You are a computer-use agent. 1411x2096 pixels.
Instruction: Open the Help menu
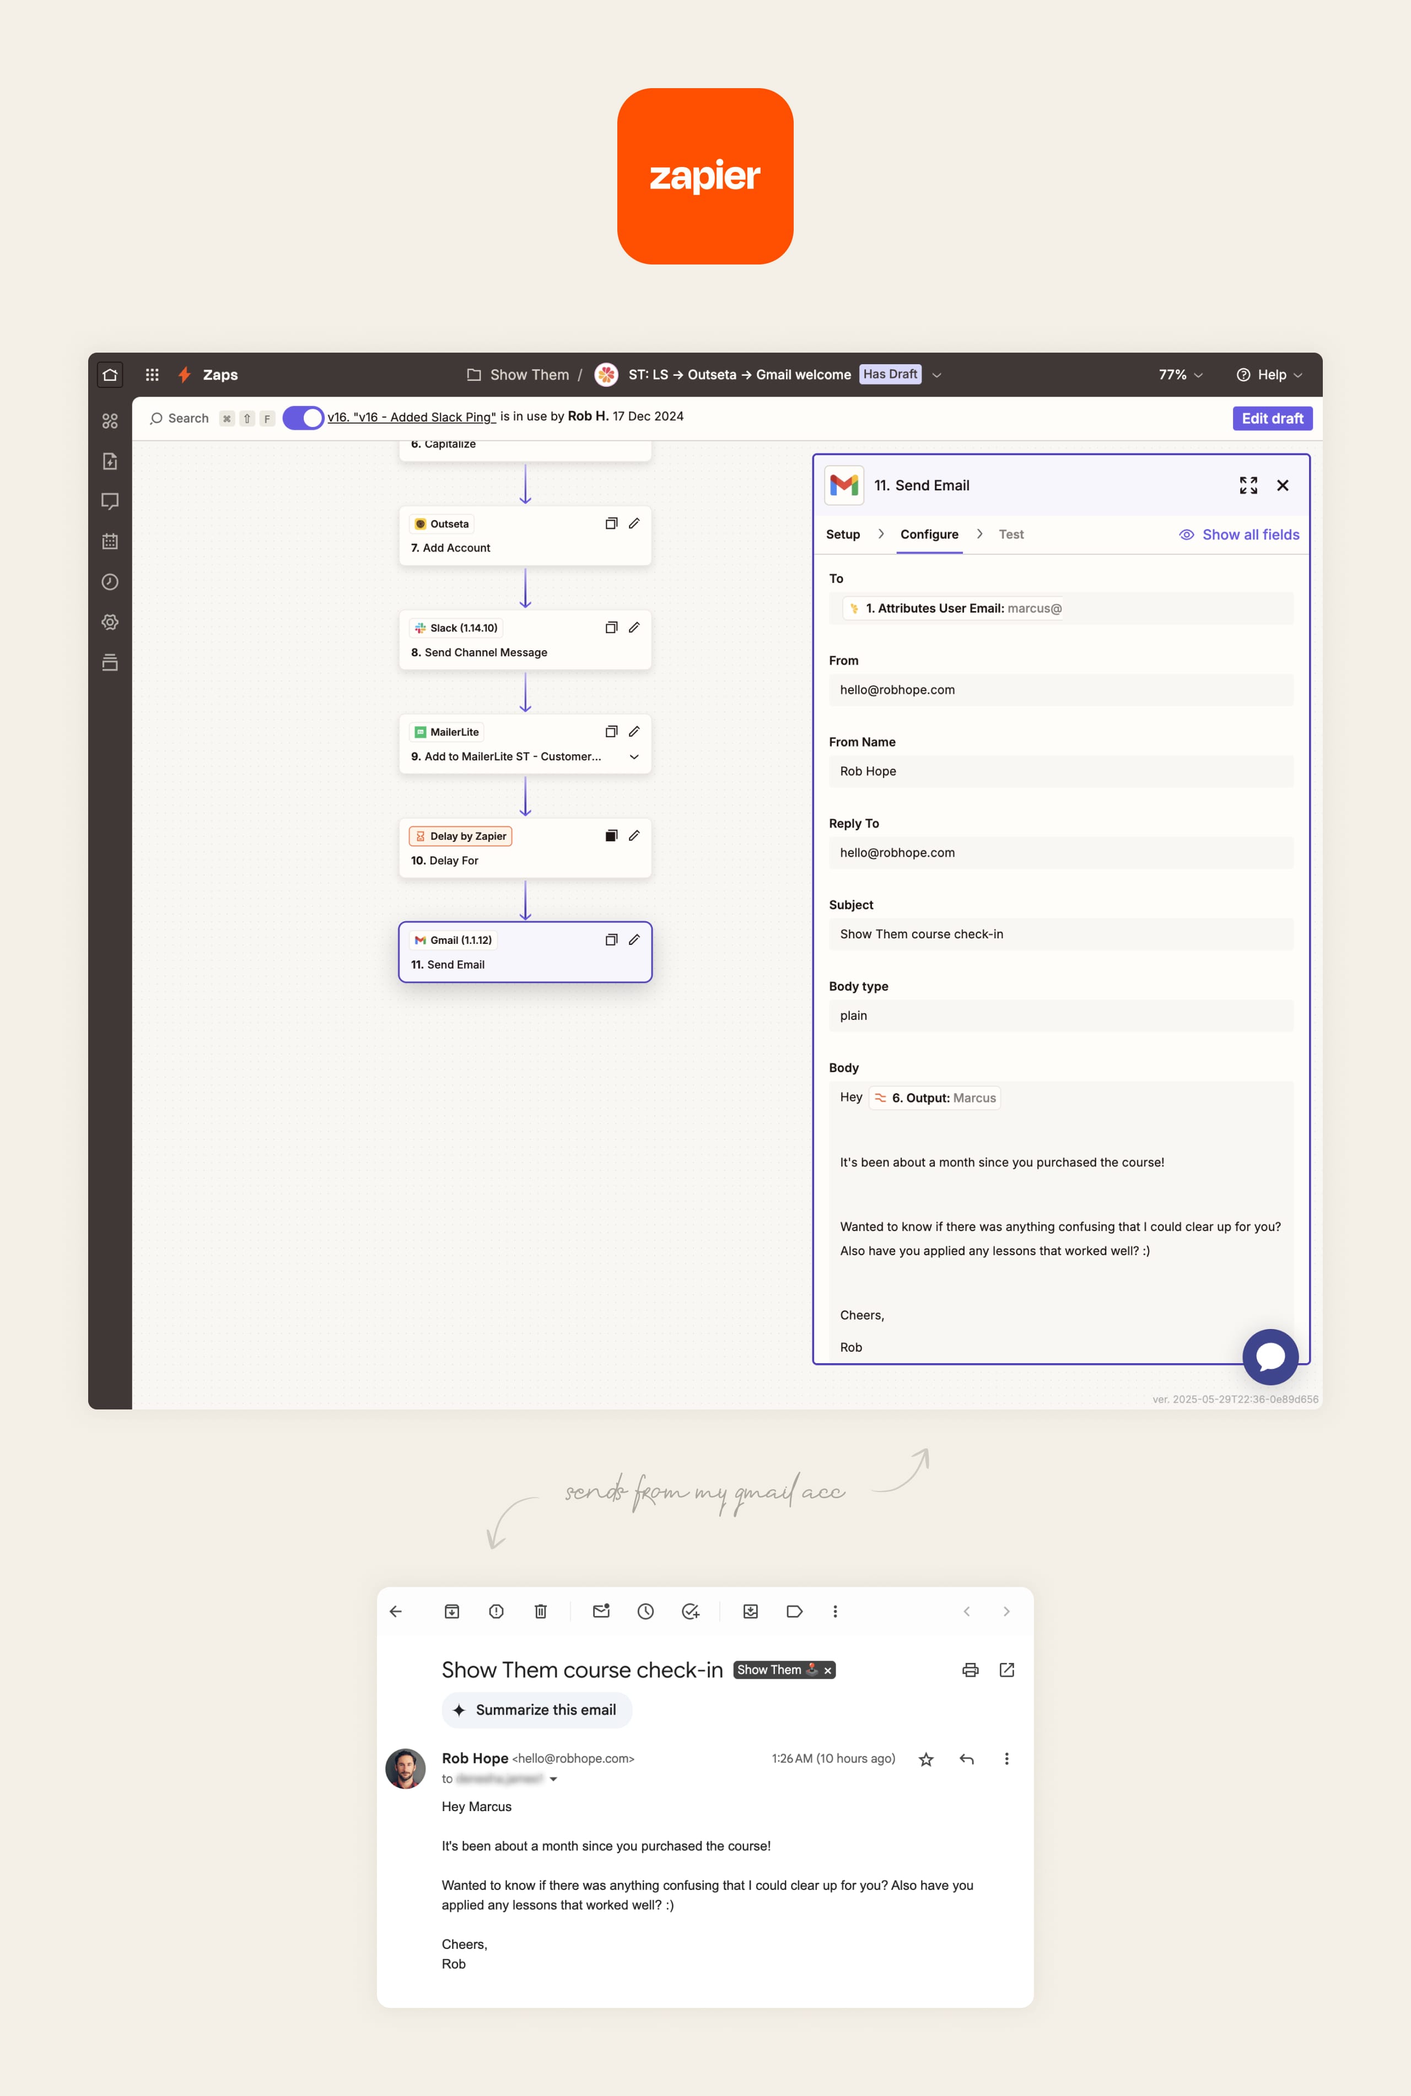coord(1269,375)
